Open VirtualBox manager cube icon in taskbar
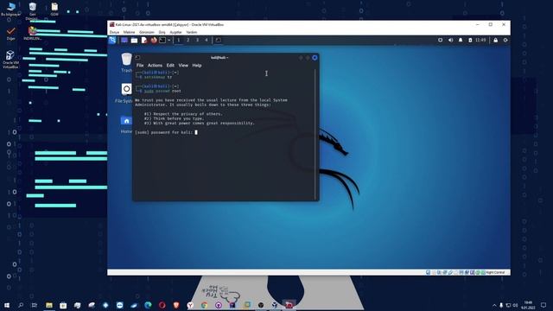 (275, 305)
